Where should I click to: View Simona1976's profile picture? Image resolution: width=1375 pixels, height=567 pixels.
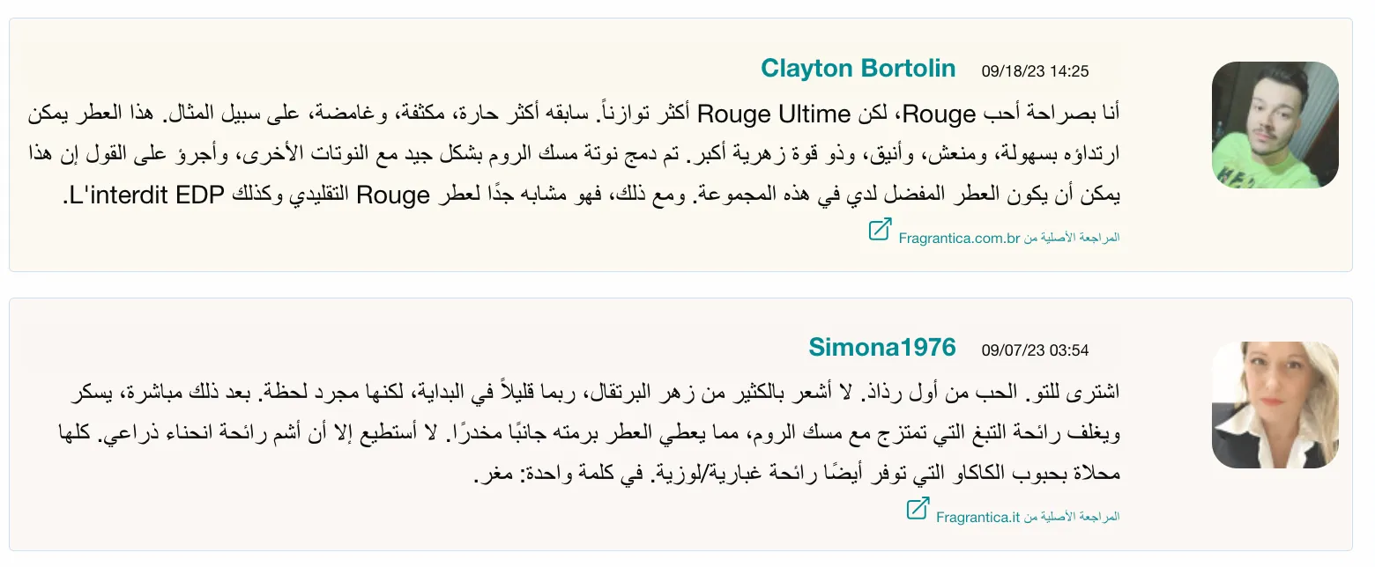tap(1275, 405)
